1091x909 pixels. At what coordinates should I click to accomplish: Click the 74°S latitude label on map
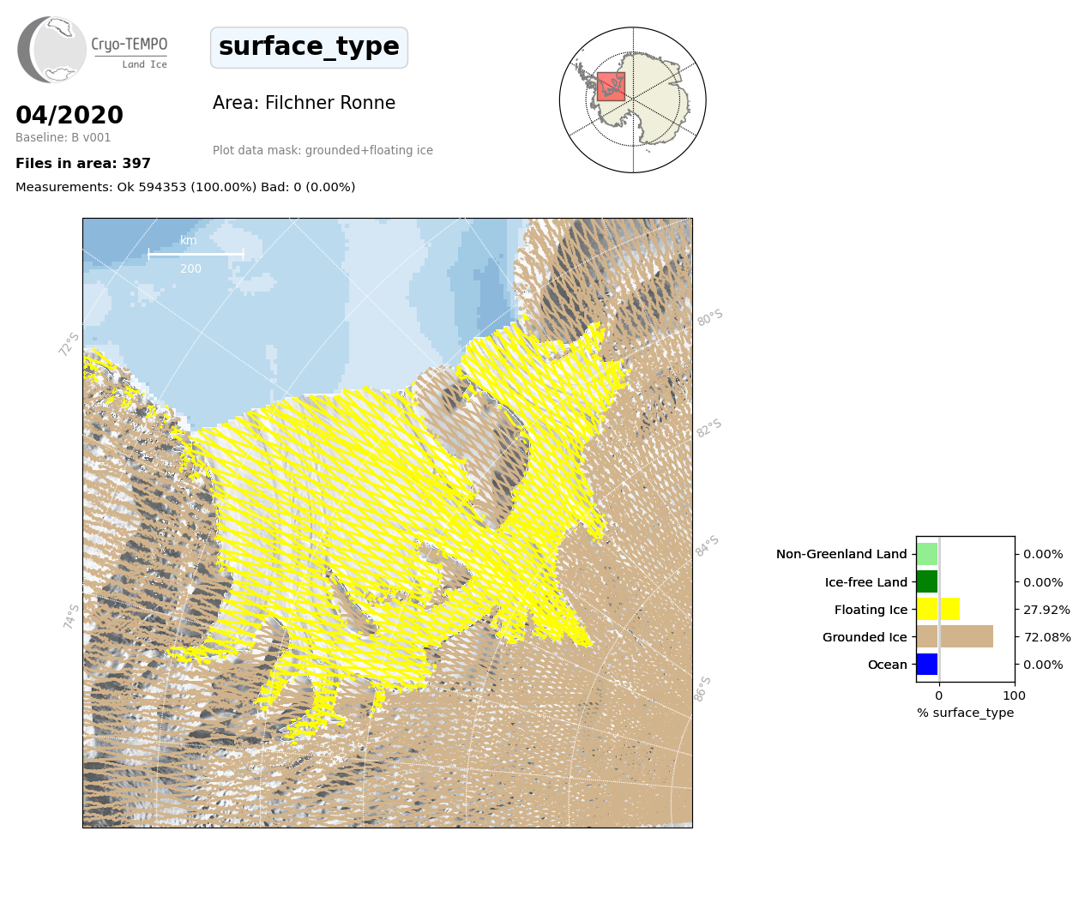[x=71, y=616]
